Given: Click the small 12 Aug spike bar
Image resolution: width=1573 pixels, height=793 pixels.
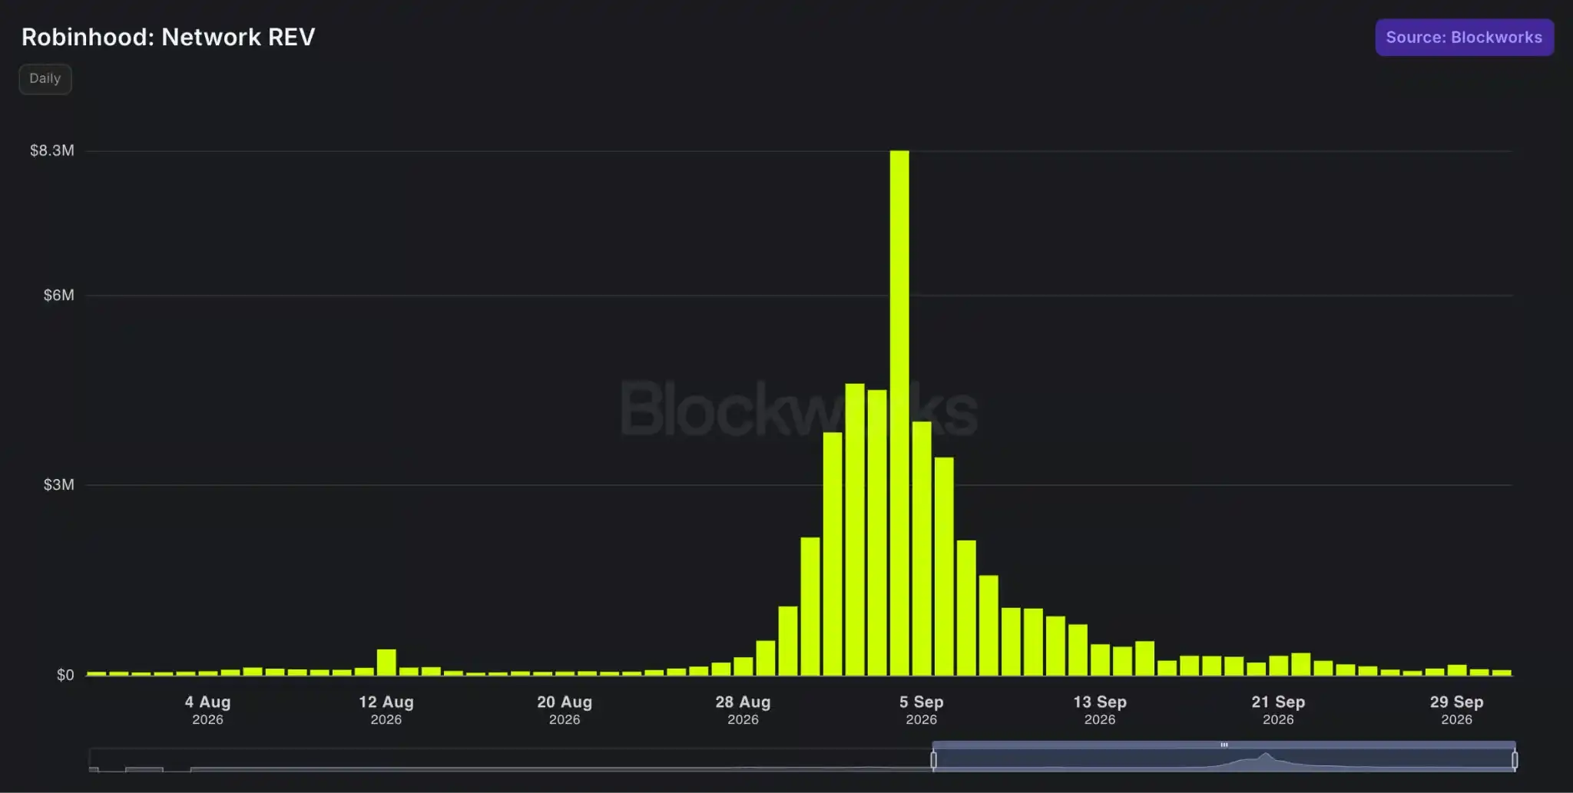Looking at the screenshot, I should coord(386,662).
